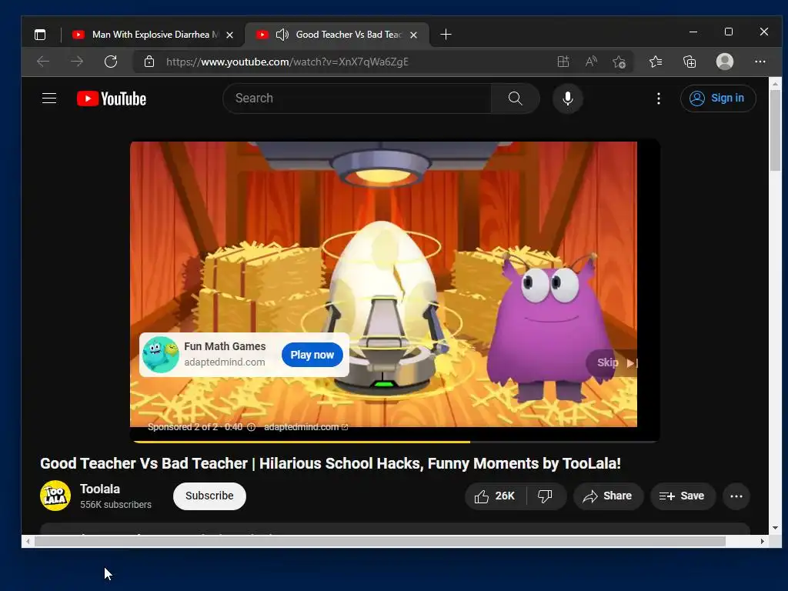
Task: Click the horizontal scrollbar thumb
Action: [x=379, y=541]
